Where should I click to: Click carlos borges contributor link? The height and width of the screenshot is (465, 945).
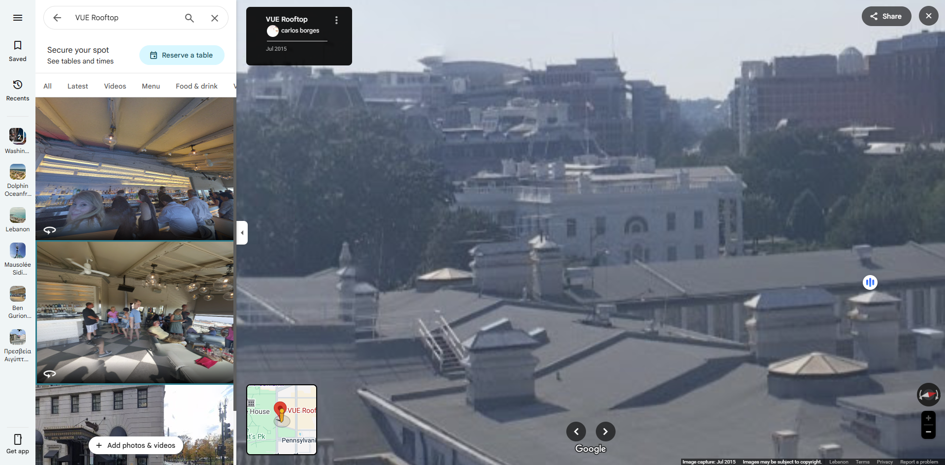pos(300,31)
